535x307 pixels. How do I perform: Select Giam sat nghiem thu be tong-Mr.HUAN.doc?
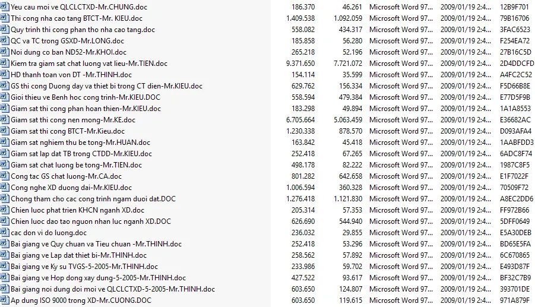[80, 143]
